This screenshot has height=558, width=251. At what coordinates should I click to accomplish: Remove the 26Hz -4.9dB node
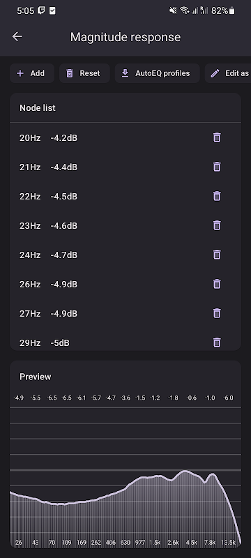coord(217,284)
